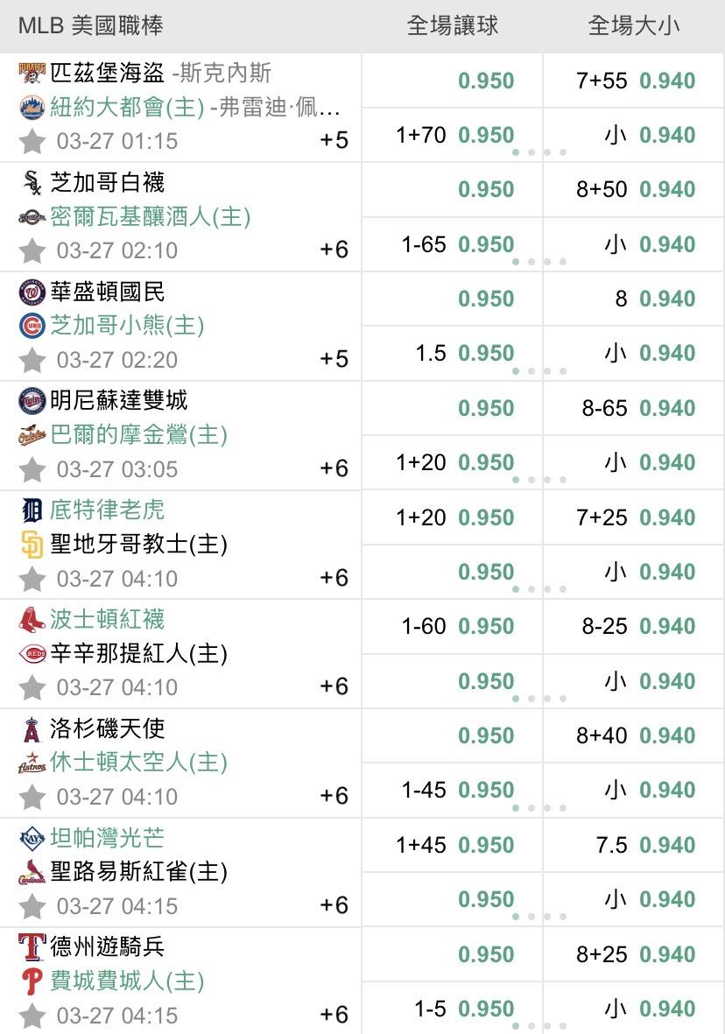This screenshot has height=1034, width=725.
Task: Show +6 more markets for Rangers–Phillies
Action: [334, 1015]
